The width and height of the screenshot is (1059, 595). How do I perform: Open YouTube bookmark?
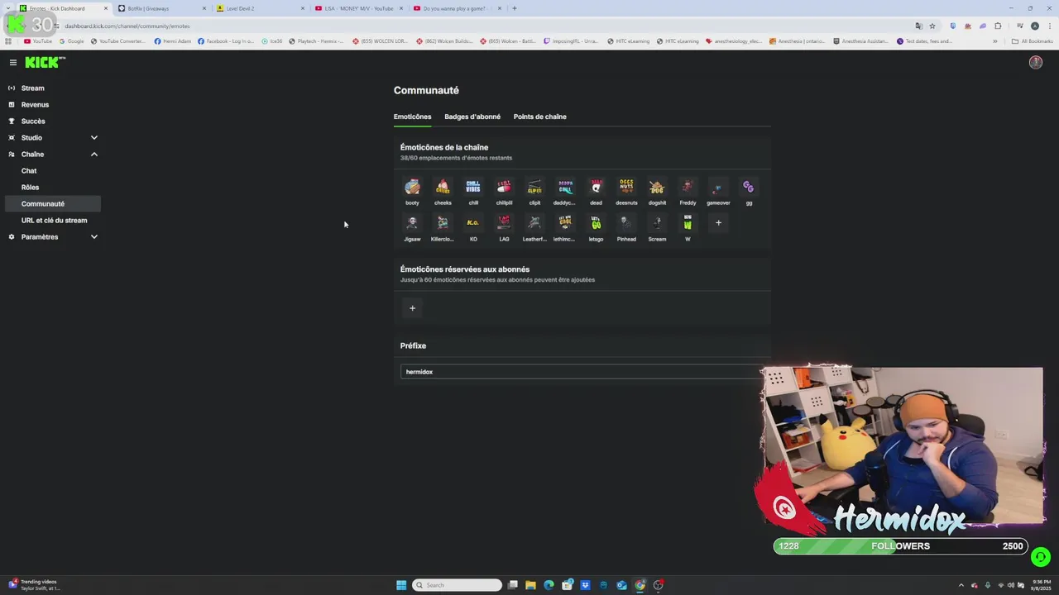click(38, 40)
